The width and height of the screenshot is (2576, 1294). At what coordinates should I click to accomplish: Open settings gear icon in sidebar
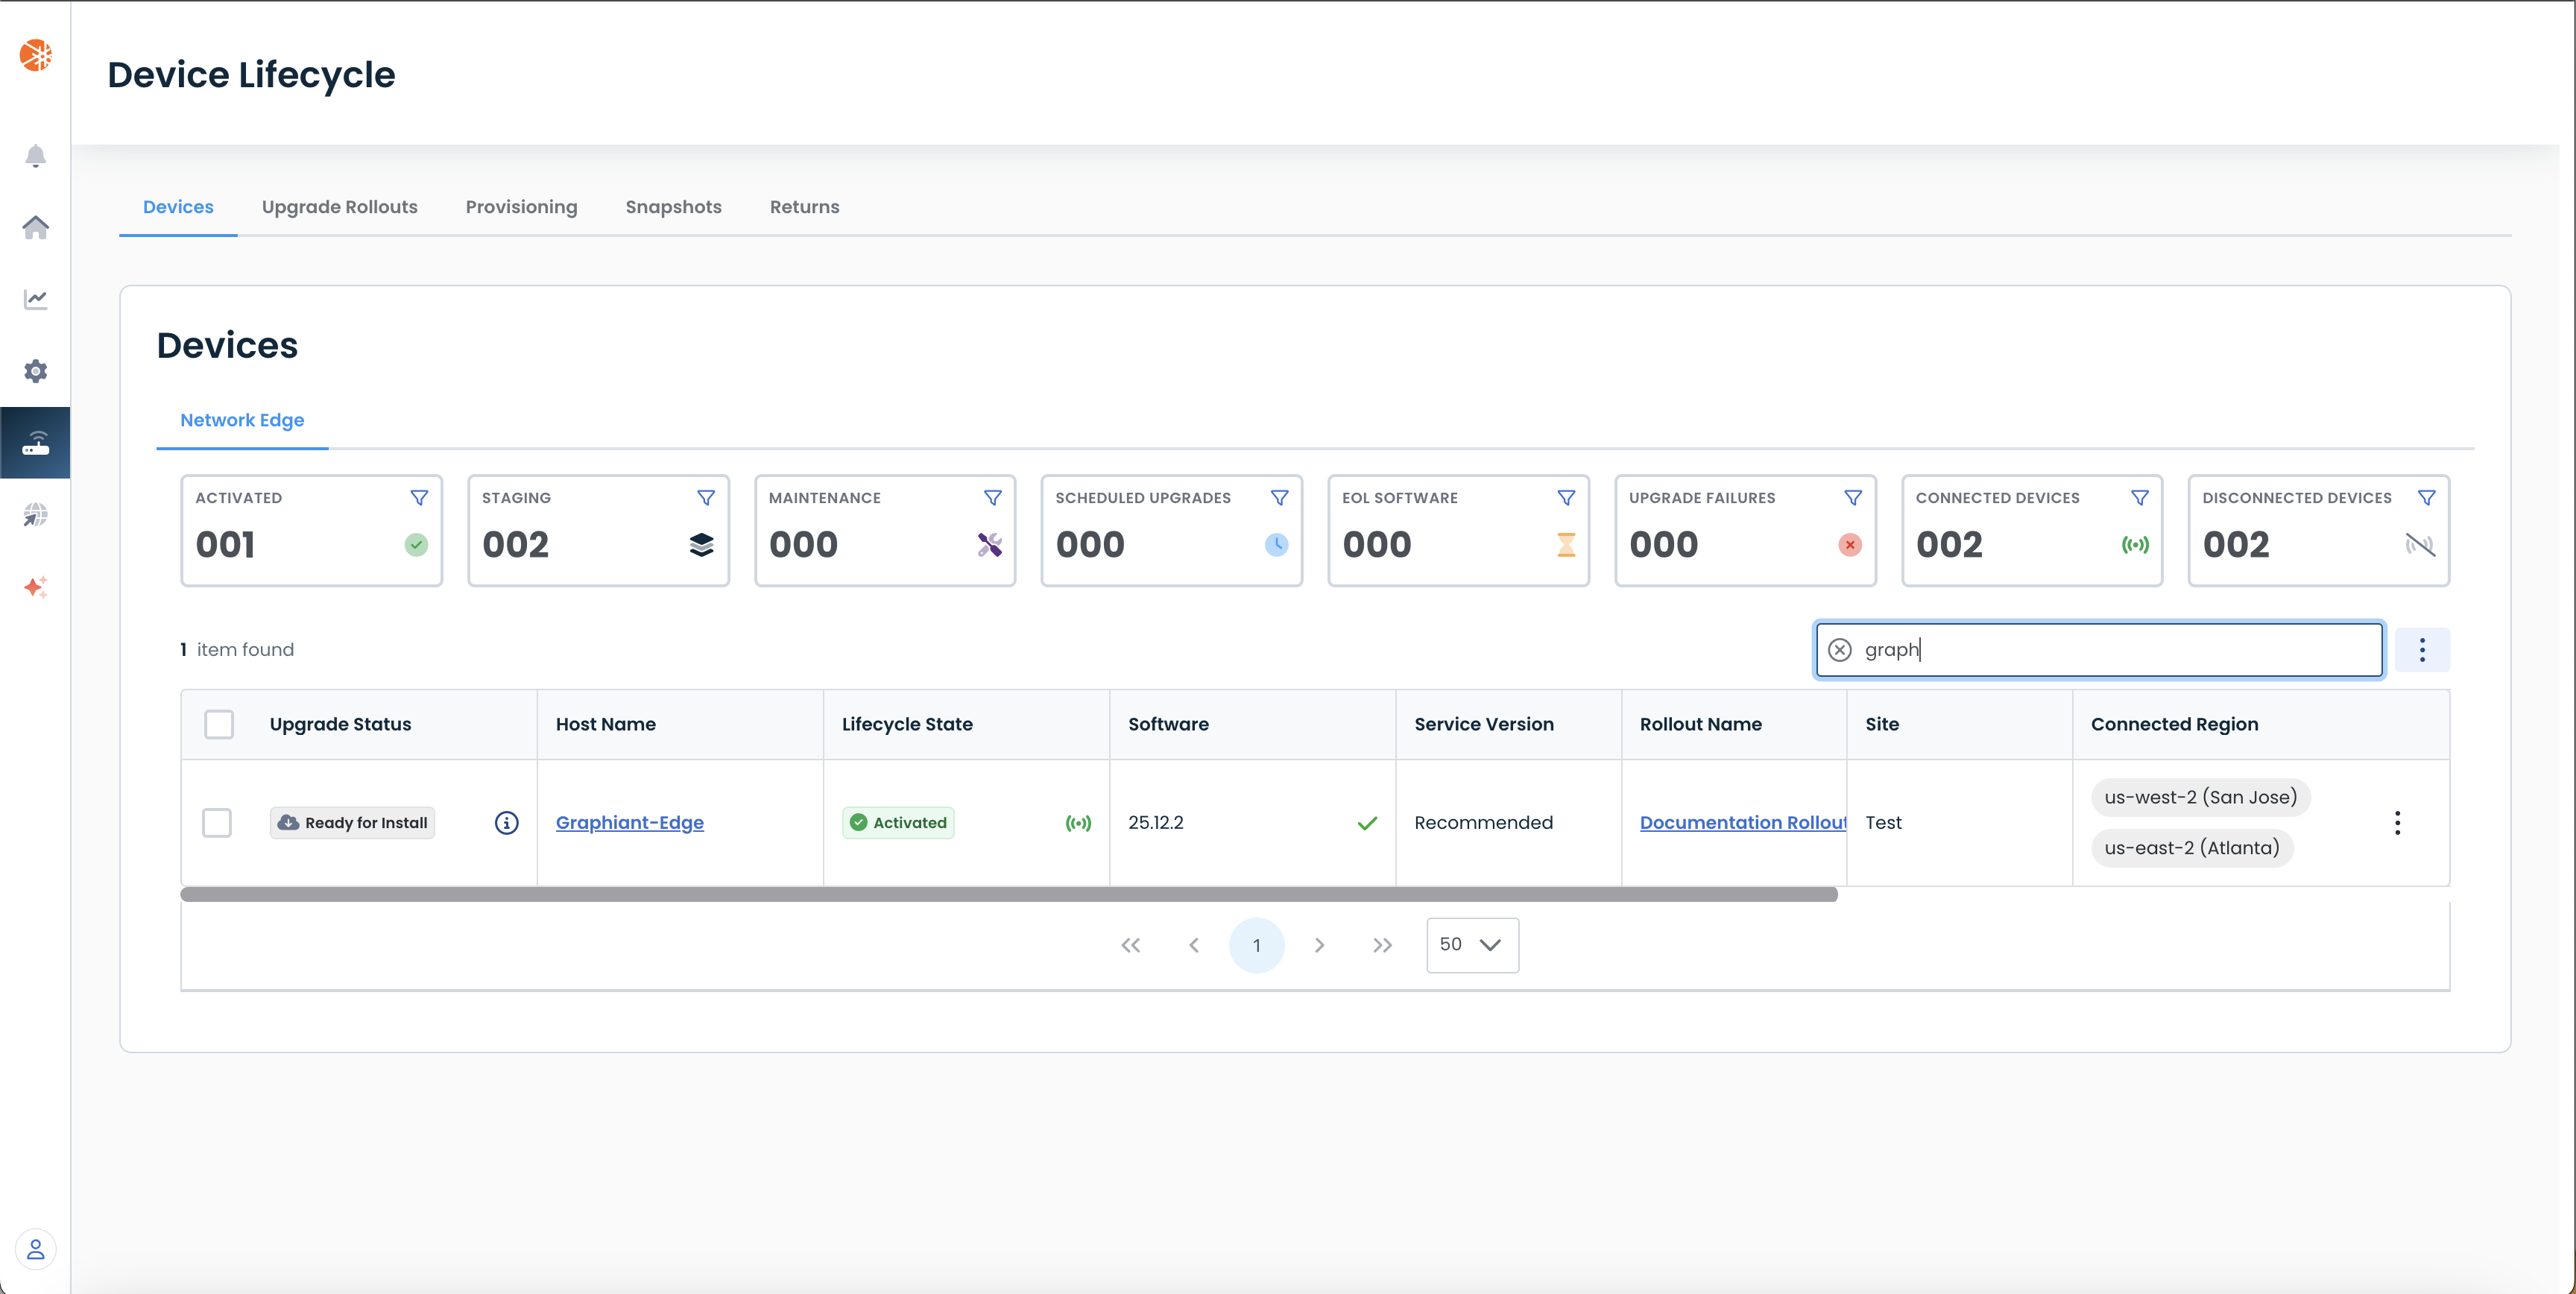click(x=36, y=371)
